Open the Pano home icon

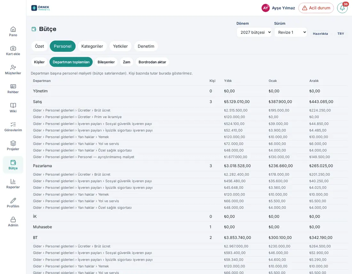coord(13,29)
